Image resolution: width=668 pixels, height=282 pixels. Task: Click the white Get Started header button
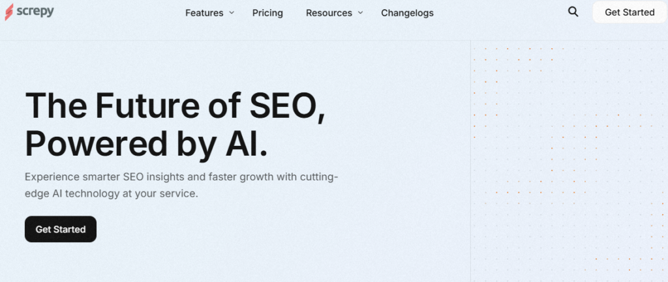(630, 12)
